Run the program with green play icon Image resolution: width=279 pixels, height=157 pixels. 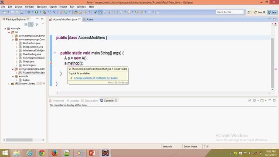37,12
